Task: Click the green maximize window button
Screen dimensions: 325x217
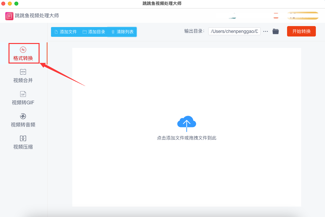Action: 16,4
